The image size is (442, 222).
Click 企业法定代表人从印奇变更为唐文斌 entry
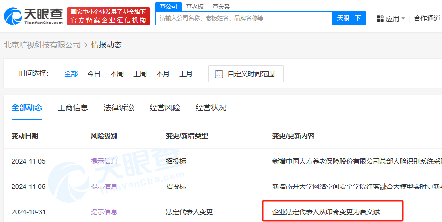pyautogui.click(x=326, y=212)
